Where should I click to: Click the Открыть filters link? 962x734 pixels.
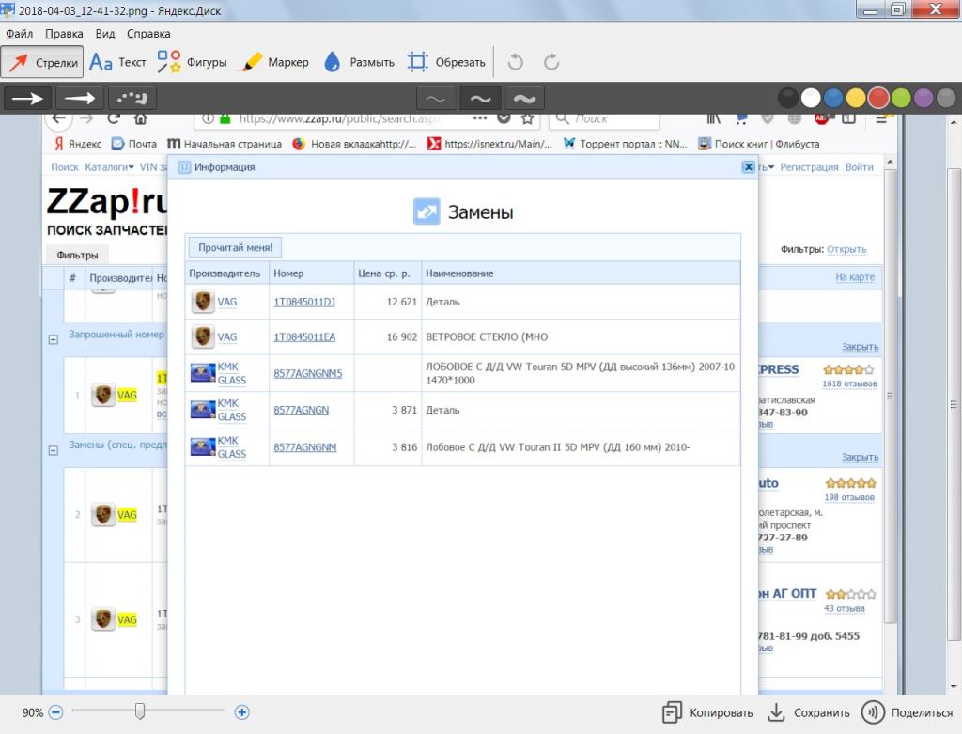point(846,249)
